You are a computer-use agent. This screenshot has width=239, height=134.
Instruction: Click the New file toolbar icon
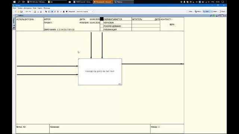pyautogui.click(x=16, y=12)
